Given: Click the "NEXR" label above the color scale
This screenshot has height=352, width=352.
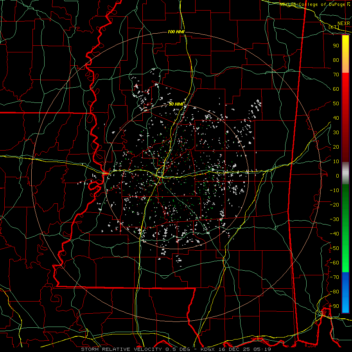Looking at the screenshot, I should (x=344, y=23).
